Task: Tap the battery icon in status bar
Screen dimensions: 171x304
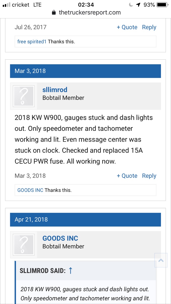Action: 162,5
